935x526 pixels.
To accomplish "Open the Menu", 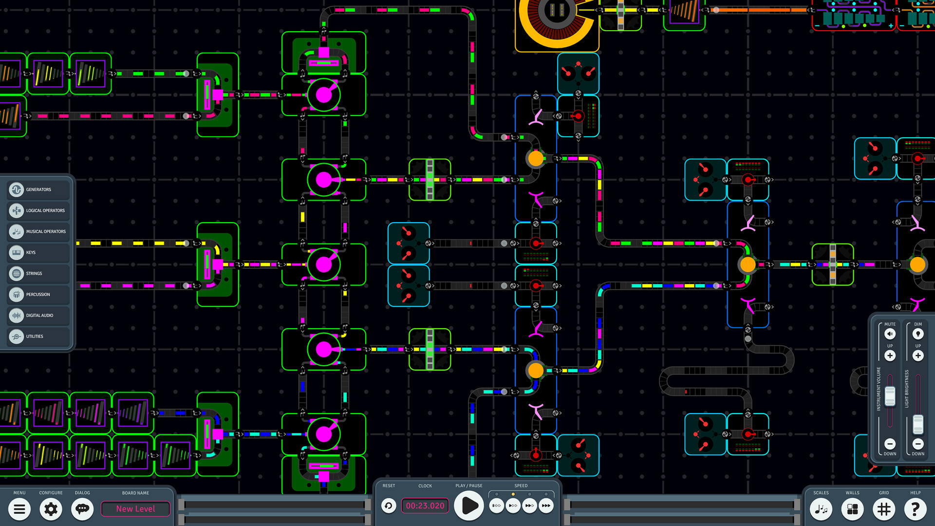I will [19, 509].
